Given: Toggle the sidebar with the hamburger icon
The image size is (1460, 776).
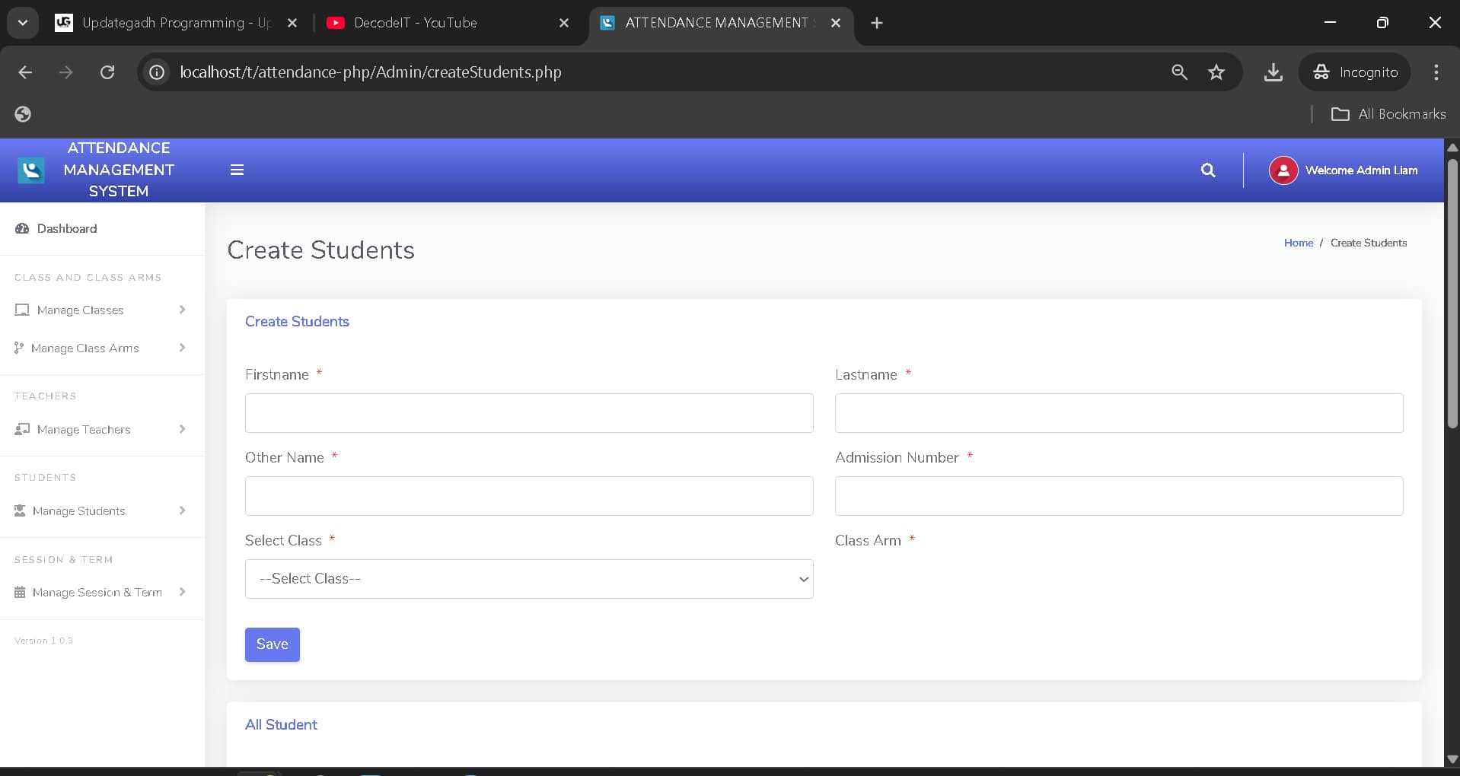Looking at the screenshot, I should [237, 170].
